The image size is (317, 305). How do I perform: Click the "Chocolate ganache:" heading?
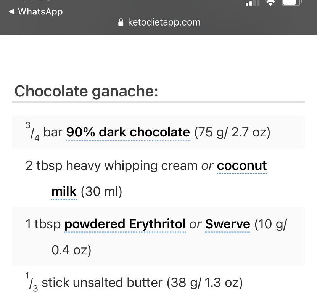[86, 91]
